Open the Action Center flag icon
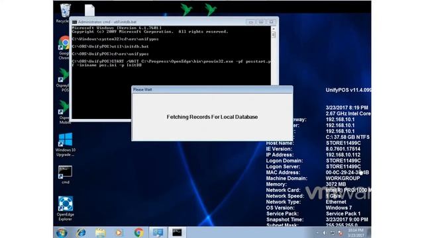Image resolution: width=424 pixels, height=238 pixels. pyautogui.click(x=340, y=233)
